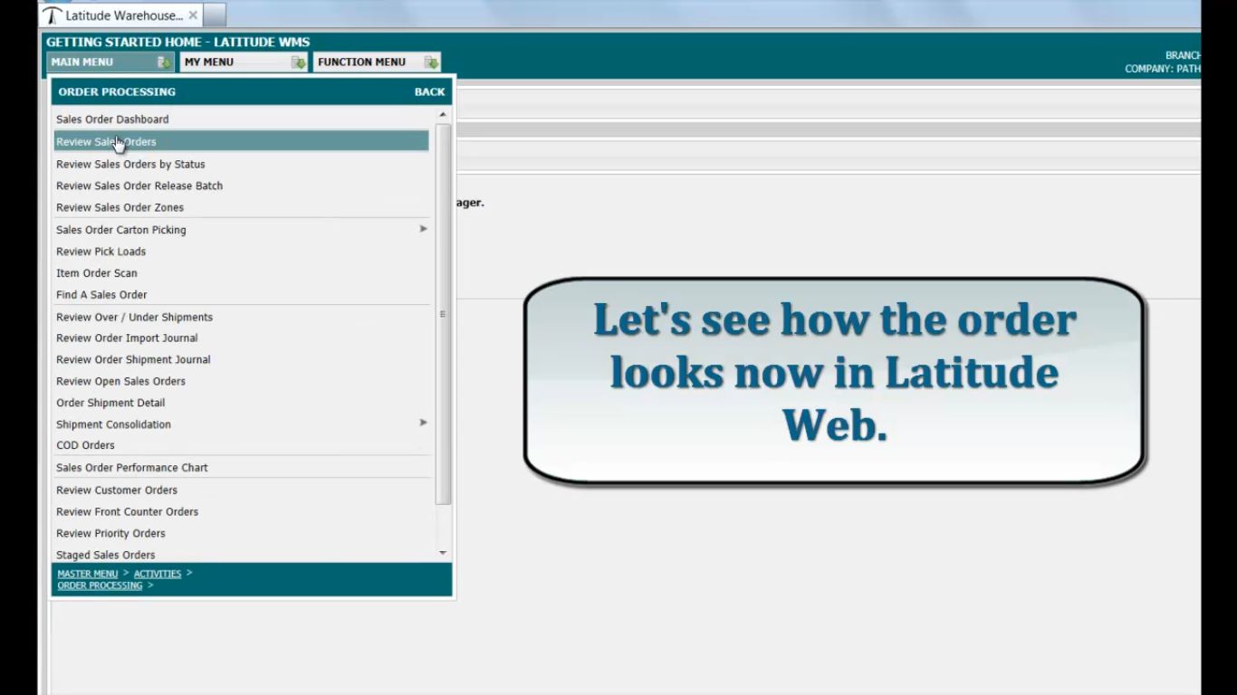The image size is (1237, 695).
Task: Click the menu scrollbar up arrow
Action: pos(443,115)
